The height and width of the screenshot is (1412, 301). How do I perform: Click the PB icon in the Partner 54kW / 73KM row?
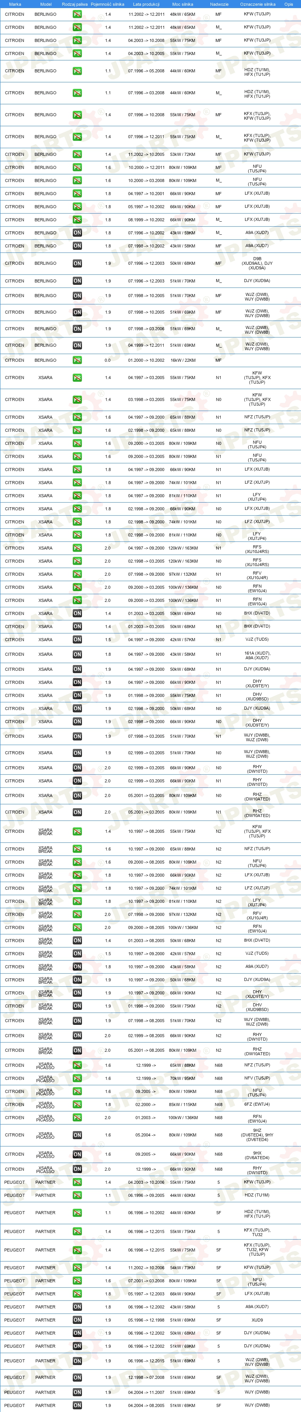77,1267
